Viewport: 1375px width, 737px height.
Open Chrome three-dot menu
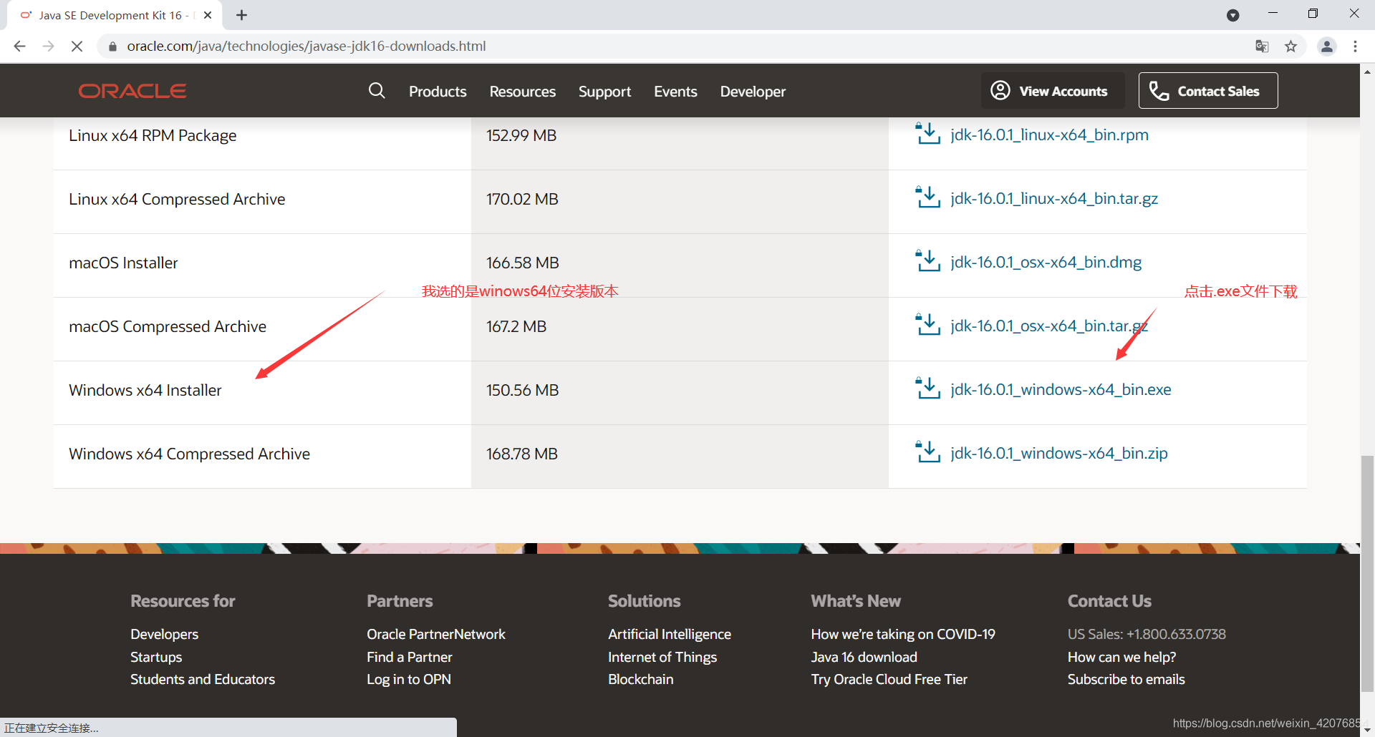click(x=1355, y=47)
